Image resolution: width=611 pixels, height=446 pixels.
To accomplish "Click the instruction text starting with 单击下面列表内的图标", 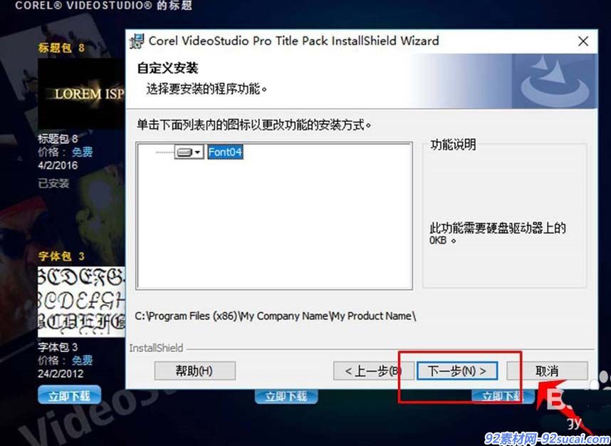I will tap(254, 125).
